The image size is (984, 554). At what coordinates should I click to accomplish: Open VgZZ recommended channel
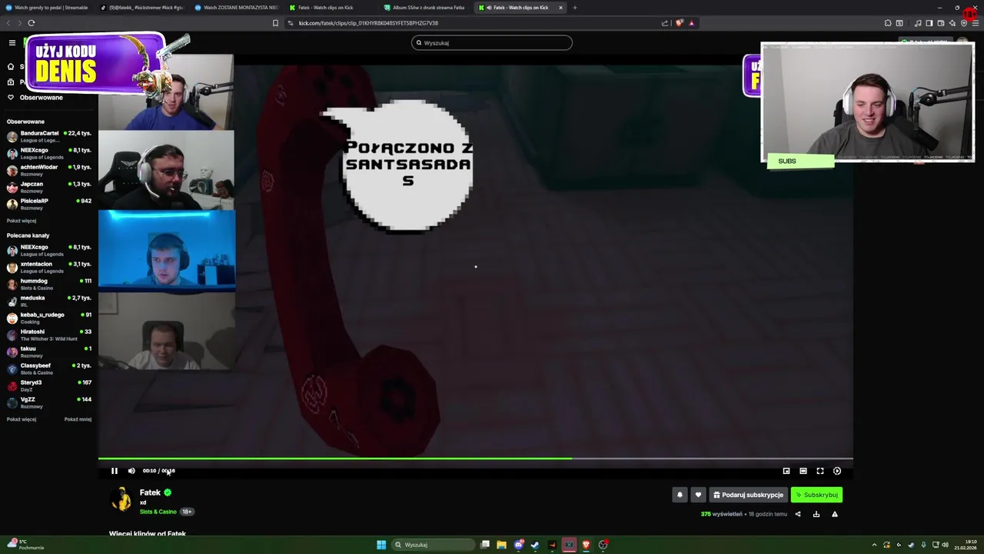(49, 402)
